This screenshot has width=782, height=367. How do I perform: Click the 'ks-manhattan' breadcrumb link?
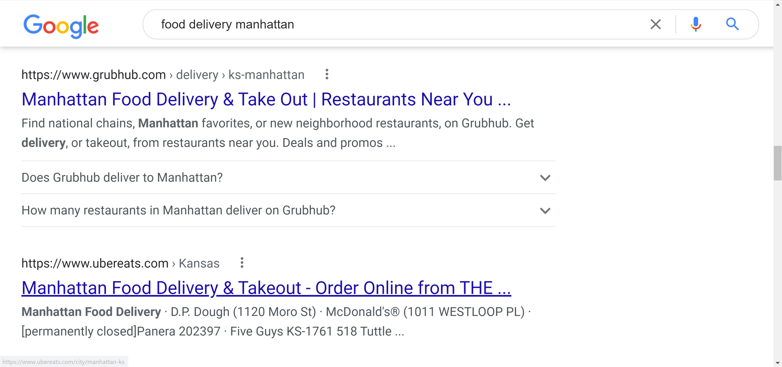[266, 74]
